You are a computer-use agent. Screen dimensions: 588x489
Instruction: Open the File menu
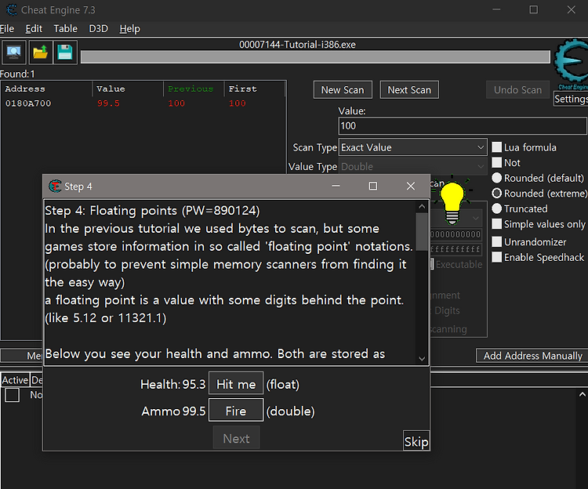[x=7, y=29]
